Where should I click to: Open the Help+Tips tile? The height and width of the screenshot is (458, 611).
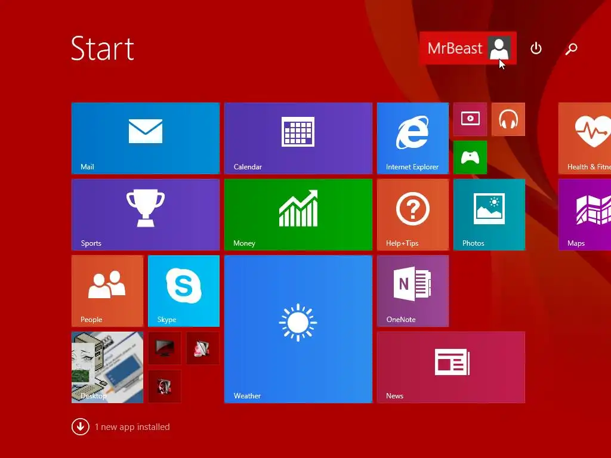413,215
